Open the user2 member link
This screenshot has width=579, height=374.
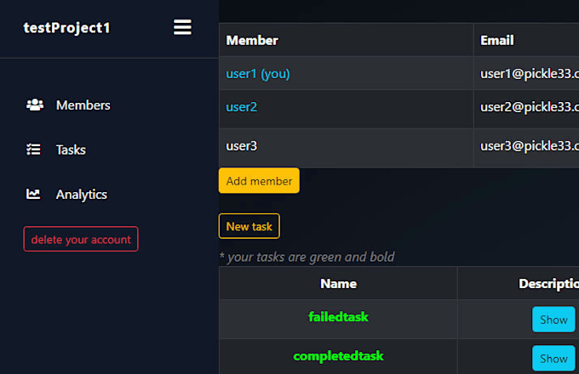point(242,107)
